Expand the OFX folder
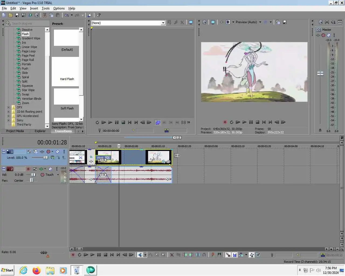The height and width of the screenshot is (276, 345). click(x=8, y=107)
